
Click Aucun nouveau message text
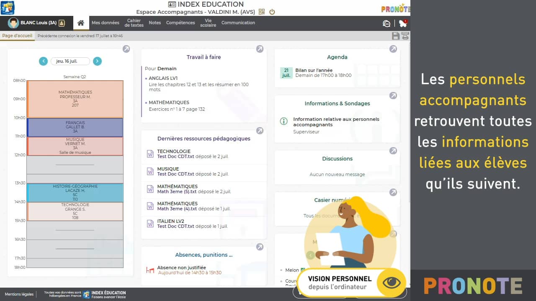click(x=337, y=174)
